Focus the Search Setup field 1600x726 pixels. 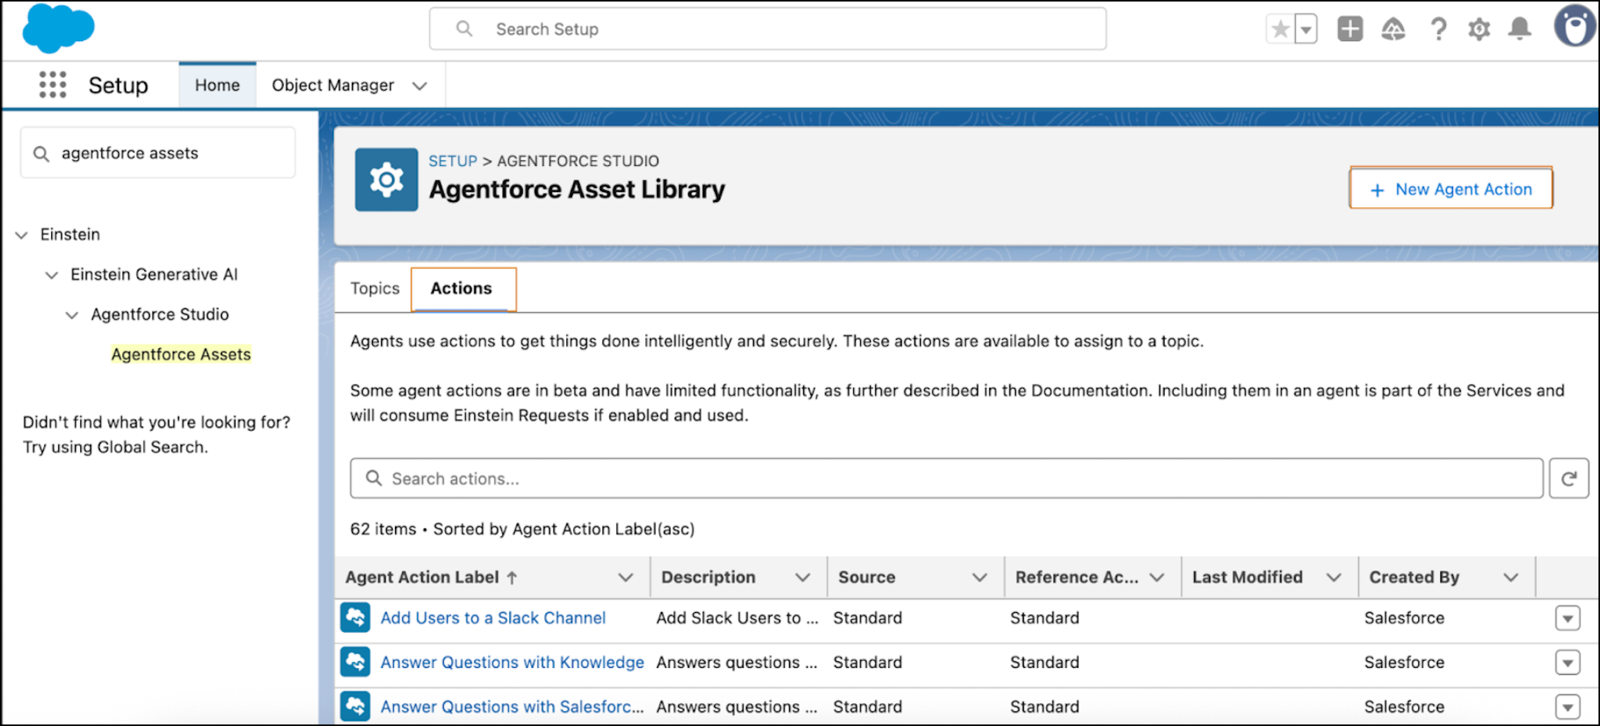767,29
